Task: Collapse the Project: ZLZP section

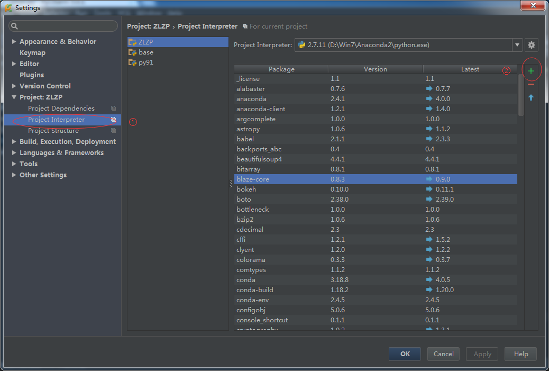Action: tap(14, 97)
